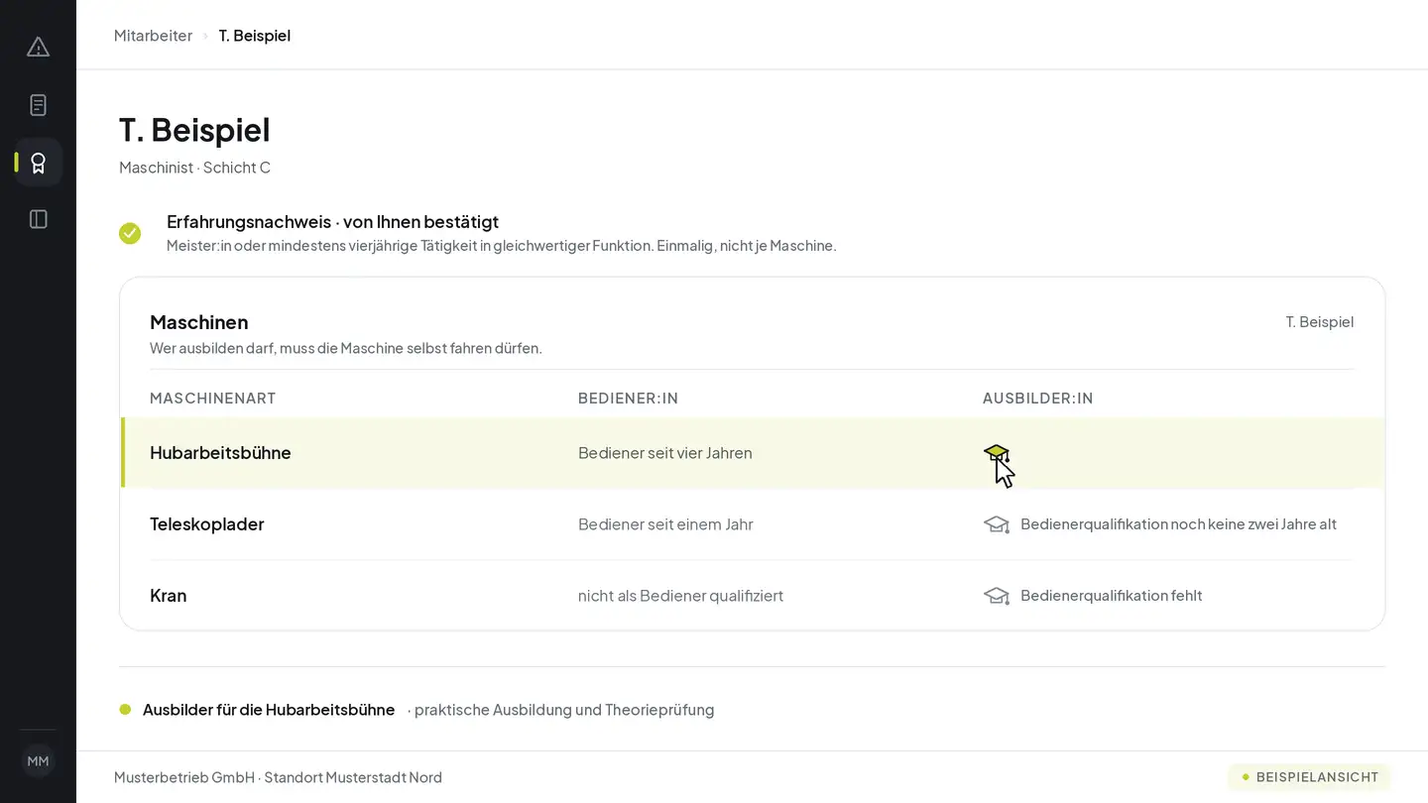Toggle the sidebar panel layout icon
This screenshot has height=803, width=1428.
(38, 219)
